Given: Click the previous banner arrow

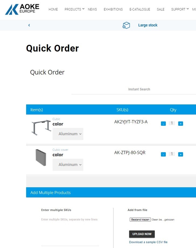Looking at the screenshot, I should coord(29,25).
